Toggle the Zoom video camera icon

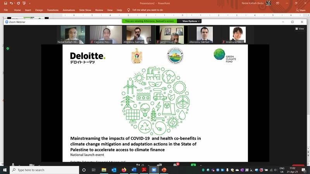[32, 165]
